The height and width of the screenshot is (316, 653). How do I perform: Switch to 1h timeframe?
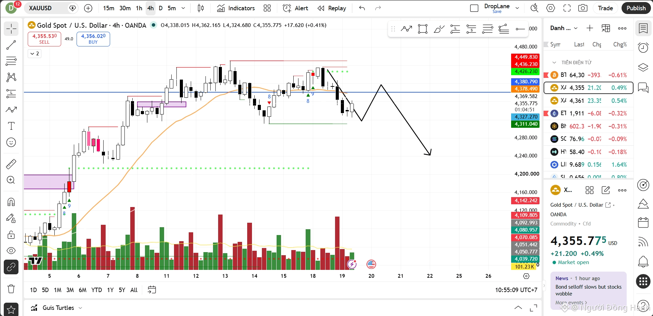139,8
